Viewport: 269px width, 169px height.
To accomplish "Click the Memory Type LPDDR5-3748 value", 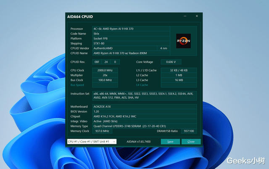I will [145, 126].
